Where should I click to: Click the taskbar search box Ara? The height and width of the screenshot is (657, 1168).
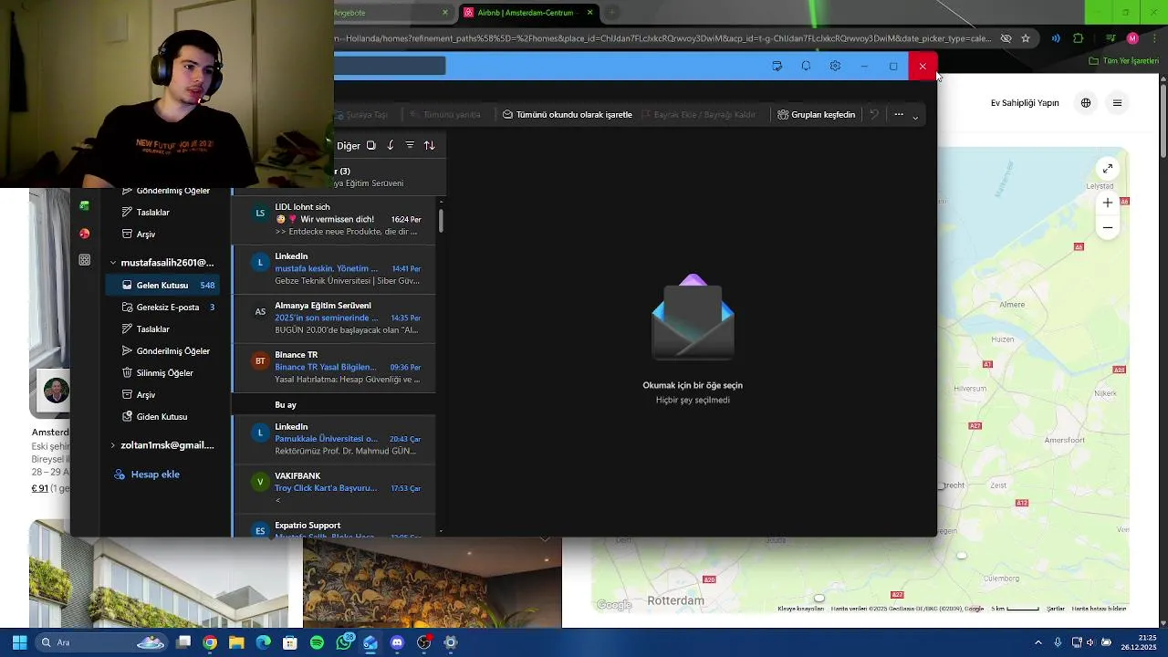100,642
